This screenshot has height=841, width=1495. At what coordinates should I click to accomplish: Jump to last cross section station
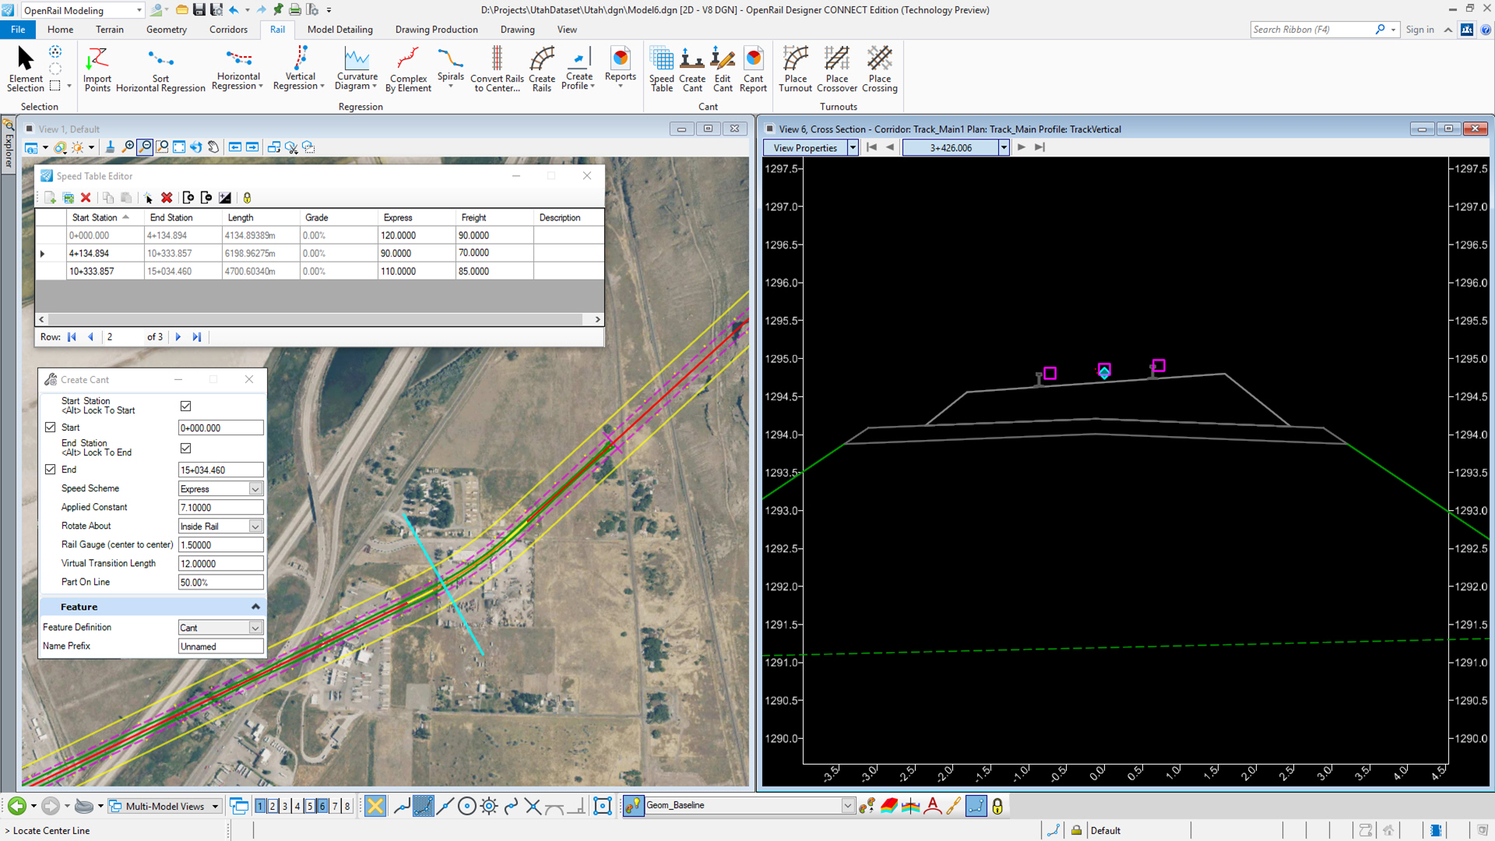[x=1039, y=147]
